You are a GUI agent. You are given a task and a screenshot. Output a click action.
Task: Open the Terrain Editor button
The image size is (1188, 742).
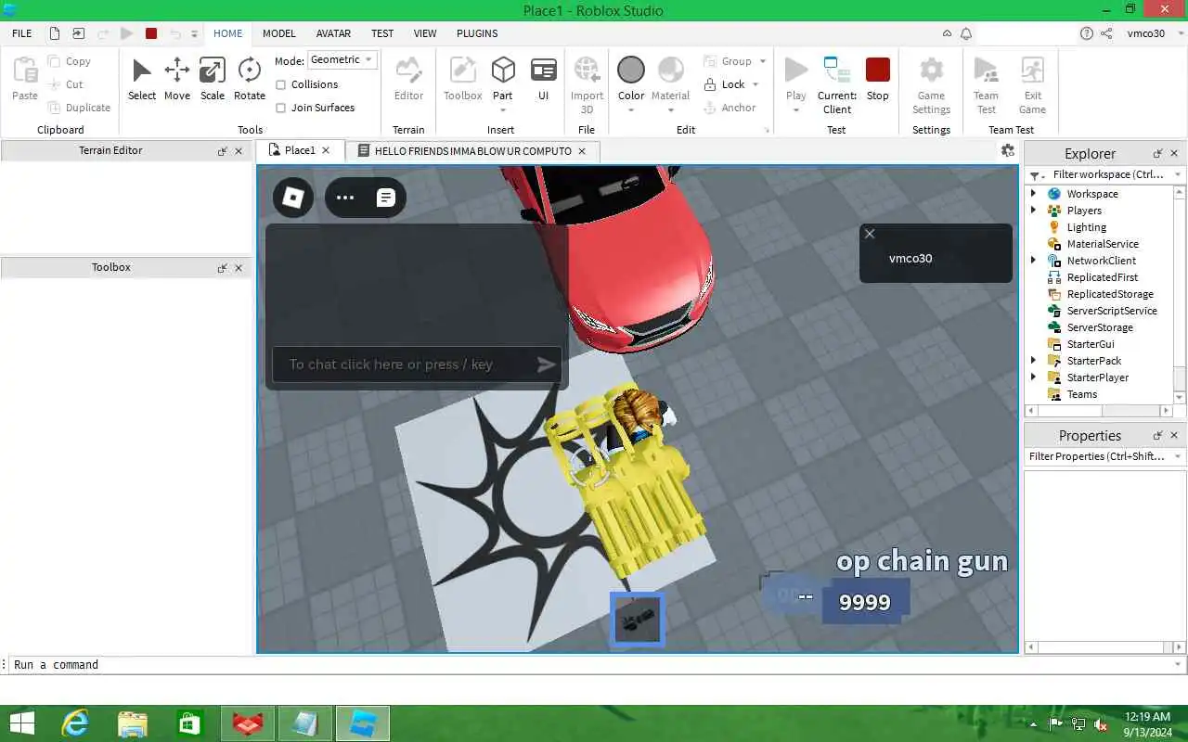click(x=408, y=79)
